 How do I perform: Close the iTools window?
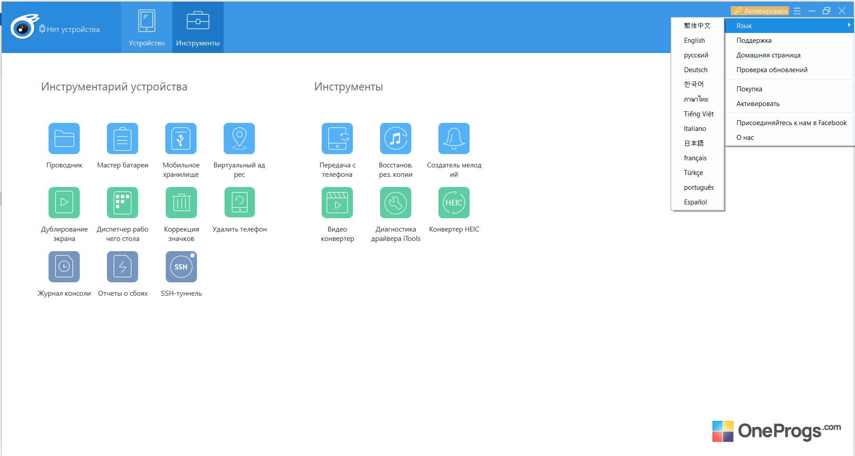pyautogui.click(x=842, y=11)
